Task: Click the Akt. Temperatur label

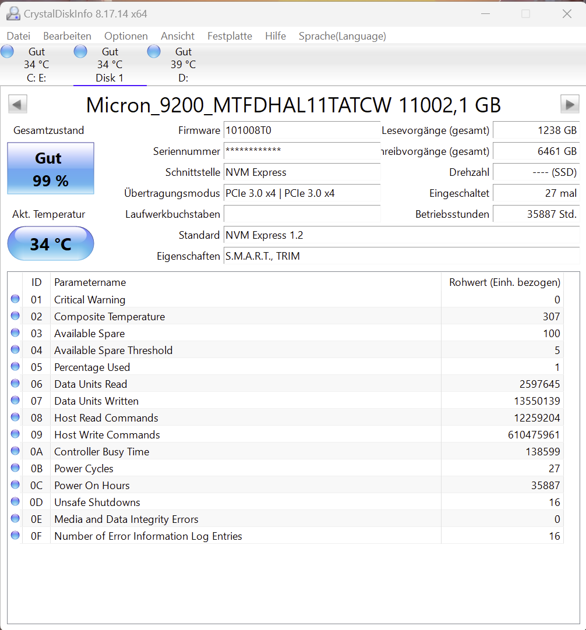Action: (x=48, y=214)
